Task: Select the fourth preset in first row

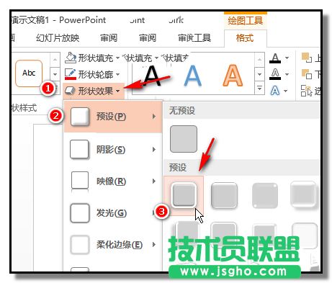Action: (x=303, y=195)
